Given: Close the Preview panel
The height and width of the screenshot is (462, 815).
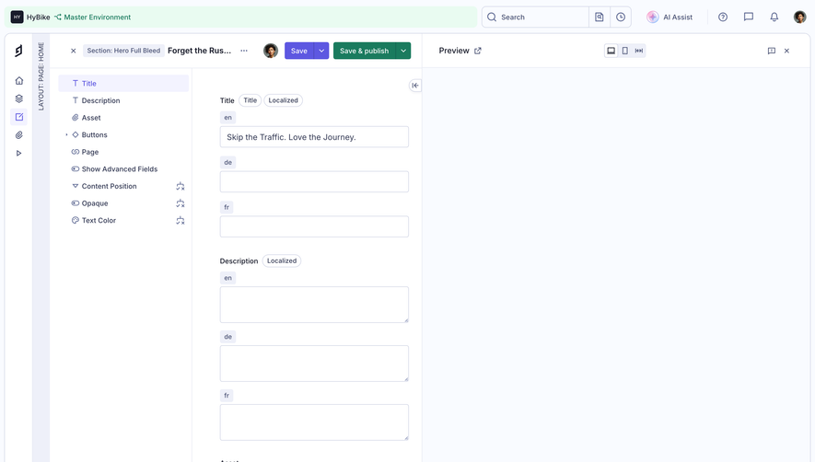Looking at the screenshot, I should point(787,51).
